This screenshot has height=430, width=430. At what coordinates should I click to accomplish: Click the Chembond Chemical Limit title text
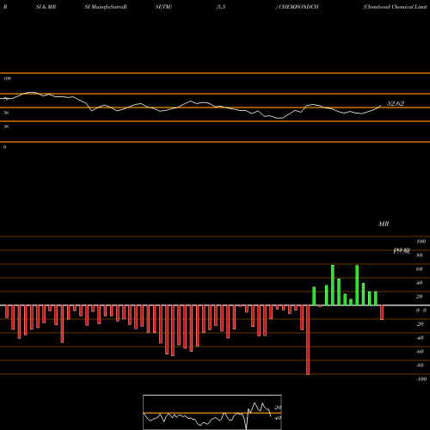point(395,7)
